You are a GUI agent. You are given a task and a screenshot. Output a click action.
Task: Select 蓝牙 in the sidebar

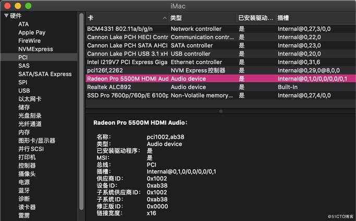24,190
